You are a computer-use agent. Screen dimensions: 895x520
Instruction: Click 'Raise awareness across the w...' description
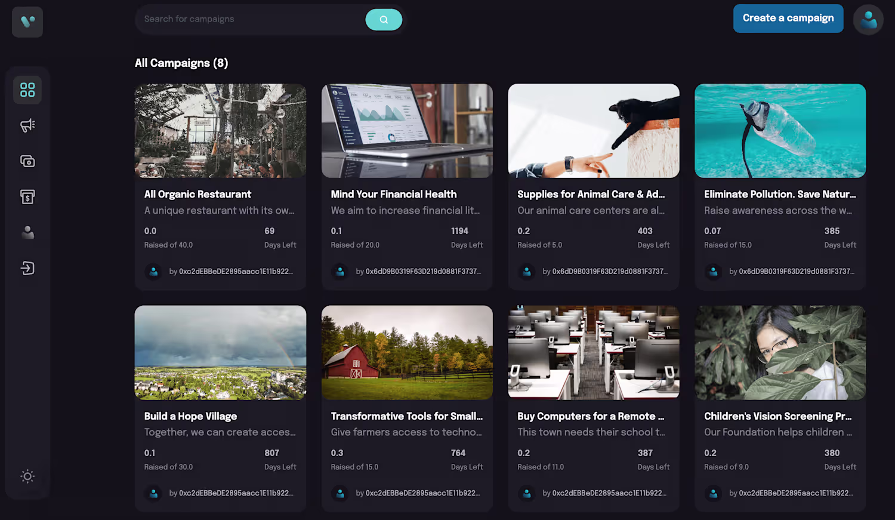[778, 210]
